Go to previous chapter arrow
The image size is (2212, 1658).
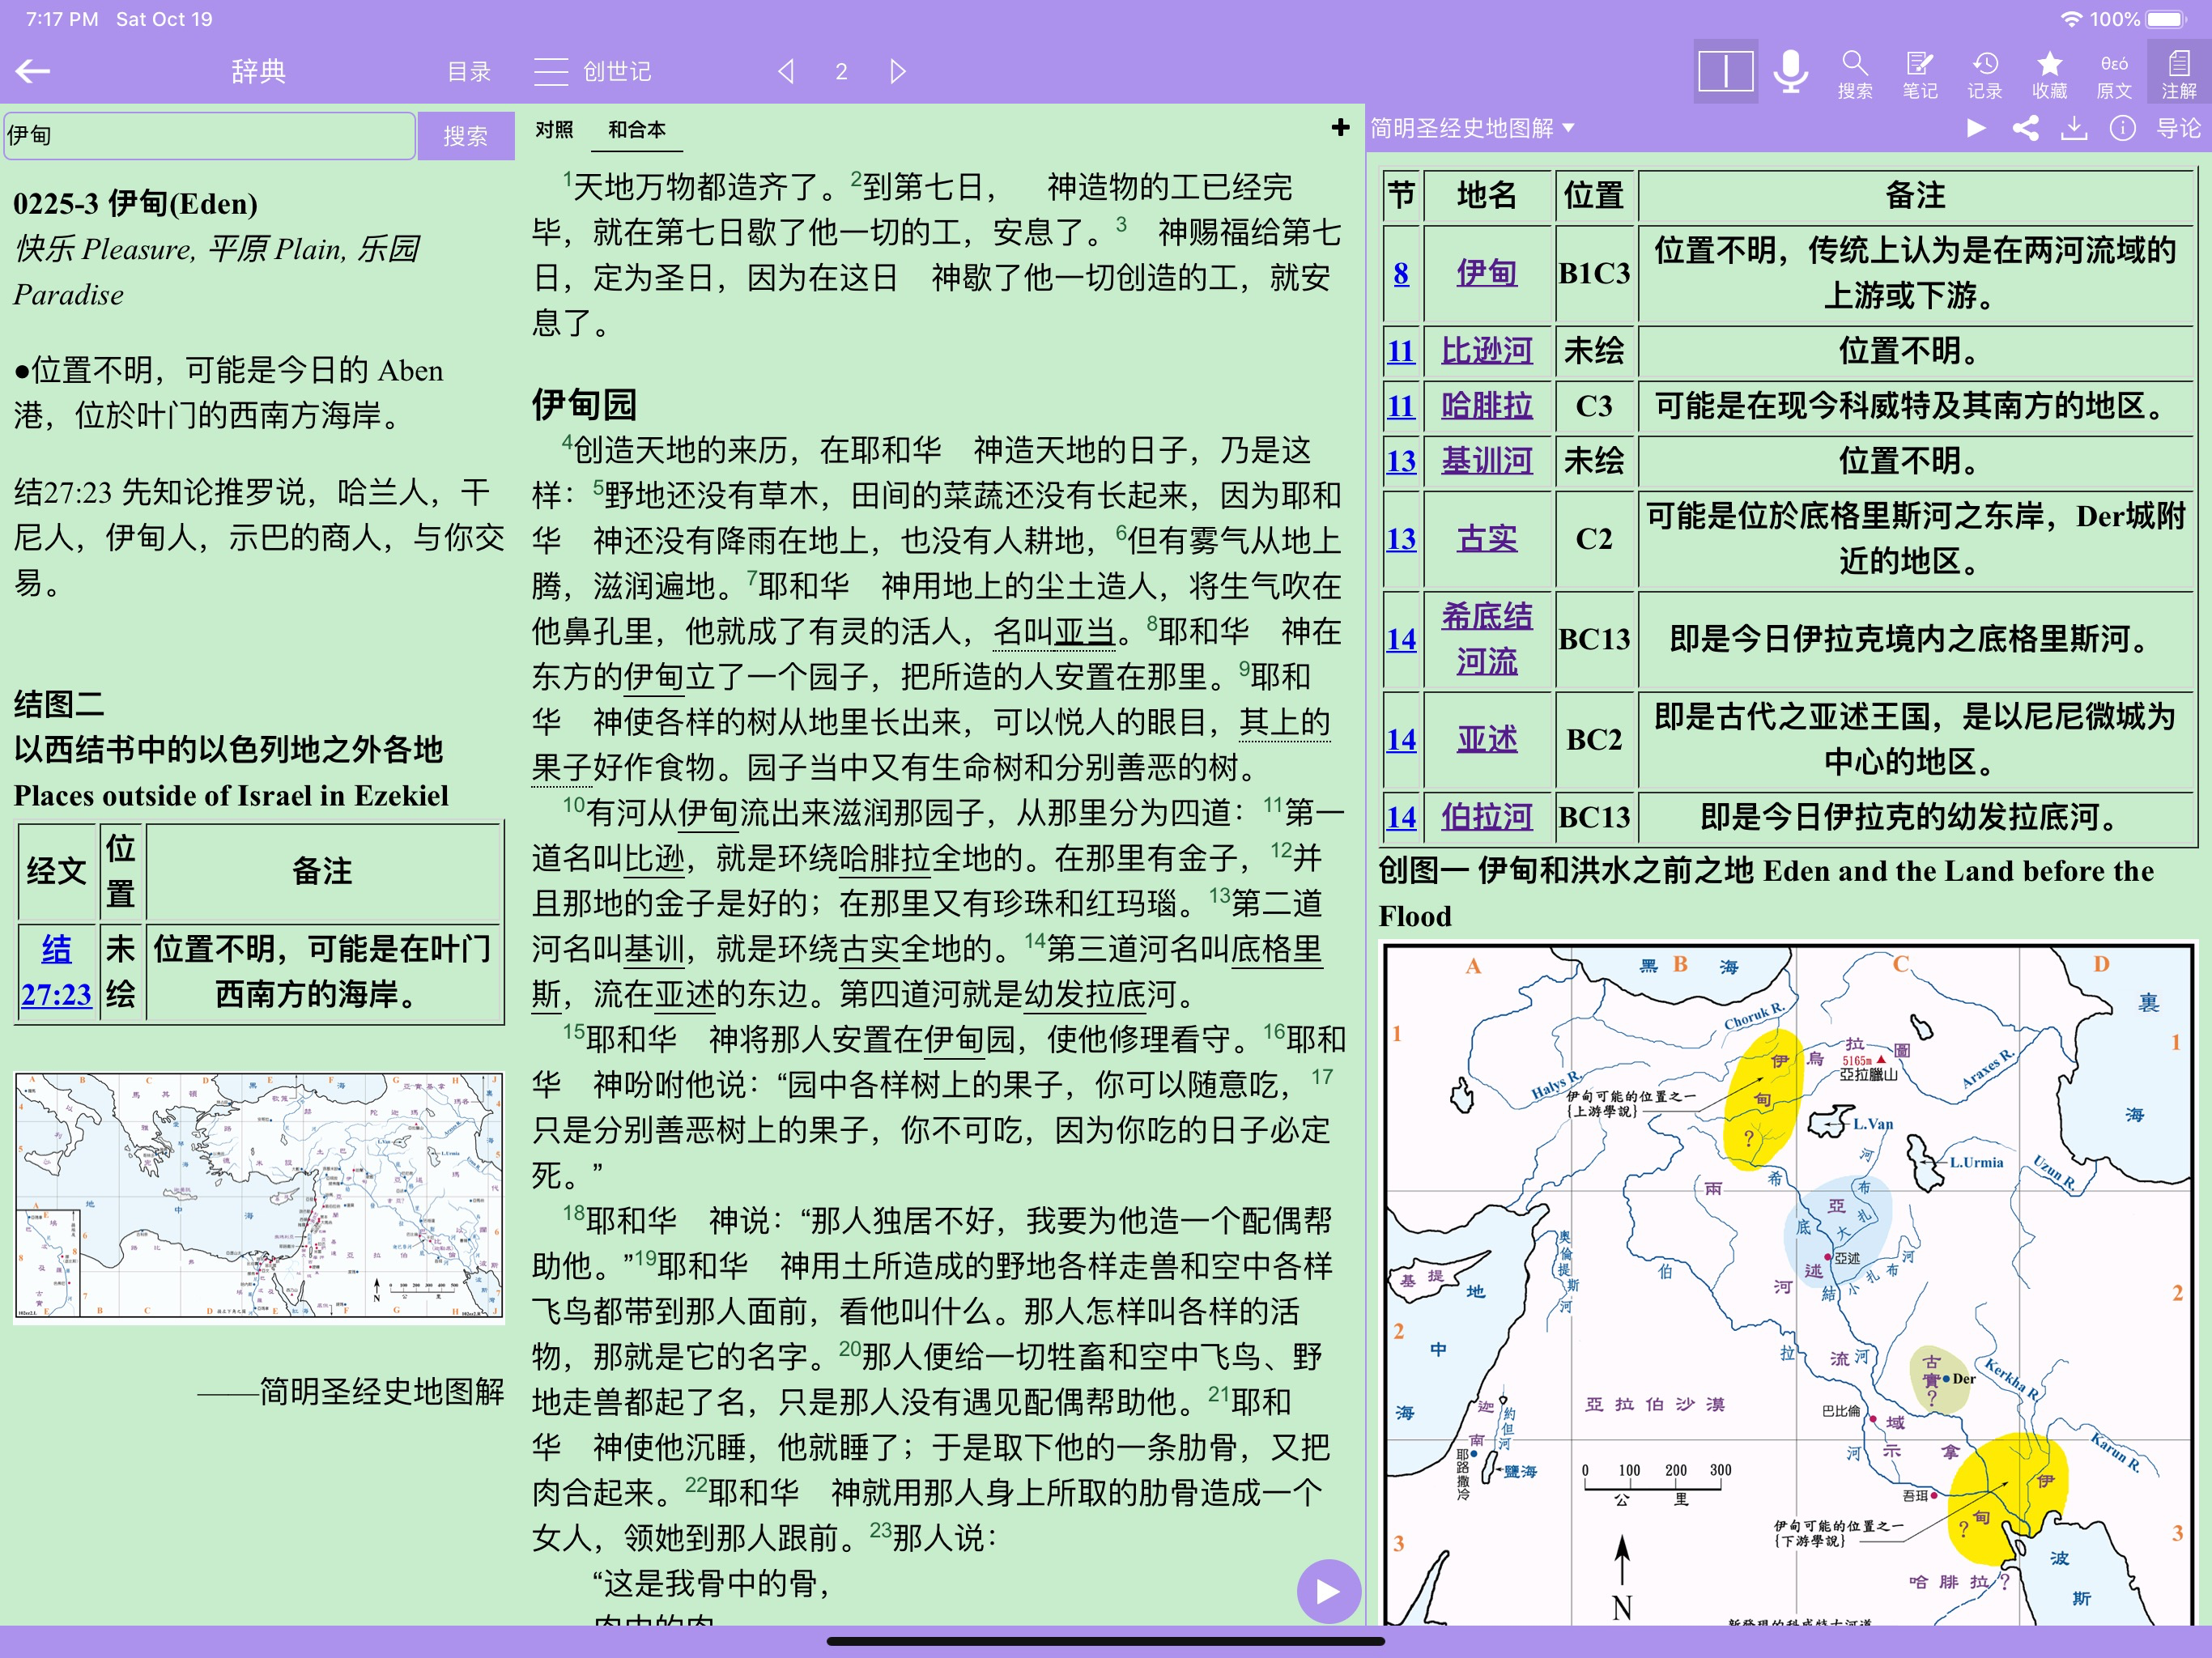tap(786, 71)
